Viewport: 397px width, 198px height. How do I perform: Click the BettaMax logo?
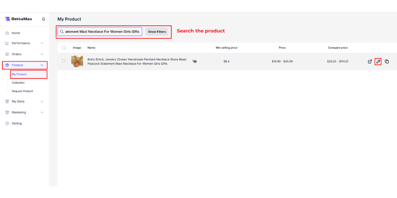coord(19,19)
